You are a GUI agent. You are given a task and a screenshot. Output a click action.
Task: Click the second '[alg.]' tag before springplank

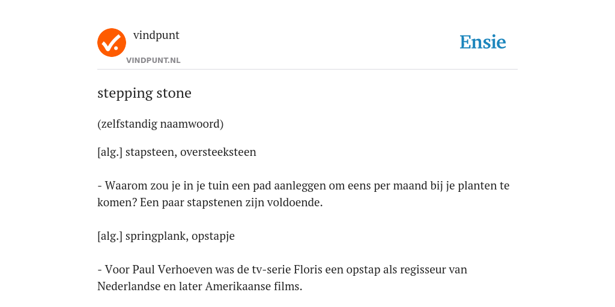[x=110, y=236]
